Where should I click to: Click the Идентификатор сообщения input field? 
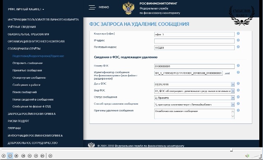(x=188, y=73)
